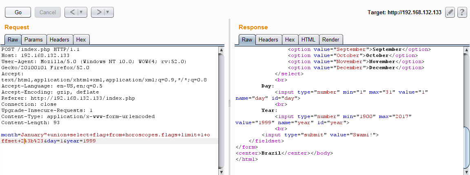Click the Brazil result text in response
This screenshot has width=470, height=175.
pos(271,153)
